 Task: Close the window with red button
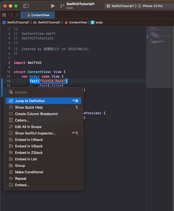[5, 6]
